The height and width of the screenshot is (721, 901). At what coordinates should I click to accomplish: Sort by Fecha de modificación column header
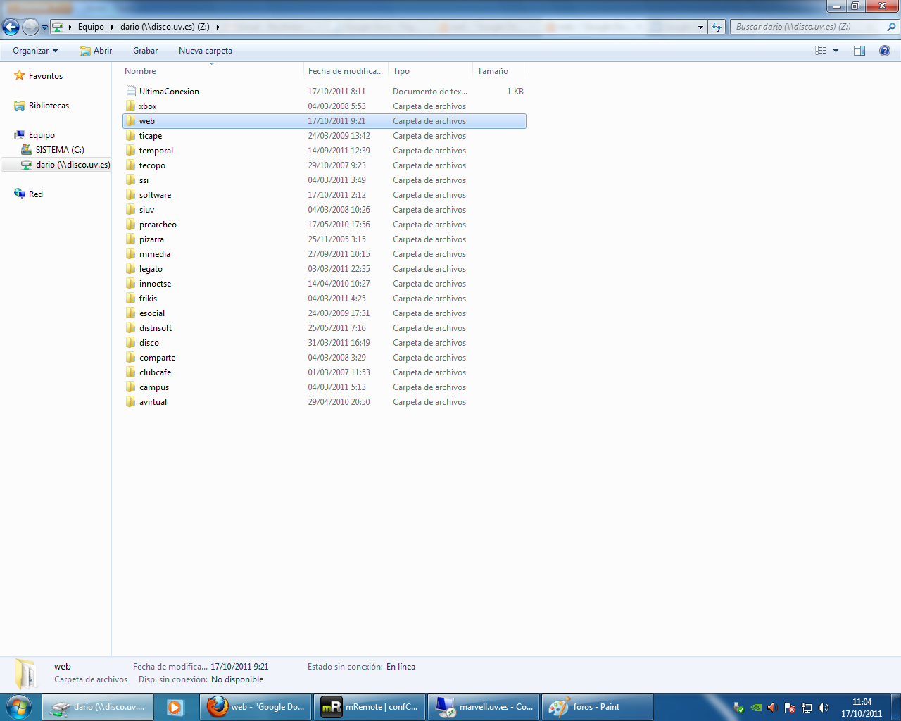345,71
